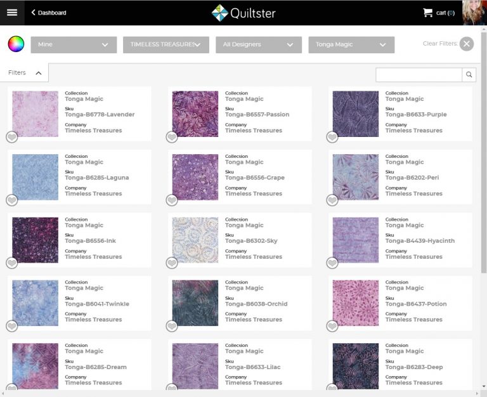Click the vertical scrollbar thumb

(x=484, y=152)
